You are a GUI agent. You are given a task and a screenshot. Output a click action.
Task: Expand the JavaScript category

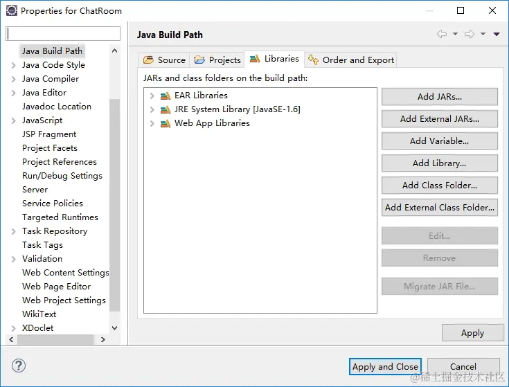[x=13, y=120]
